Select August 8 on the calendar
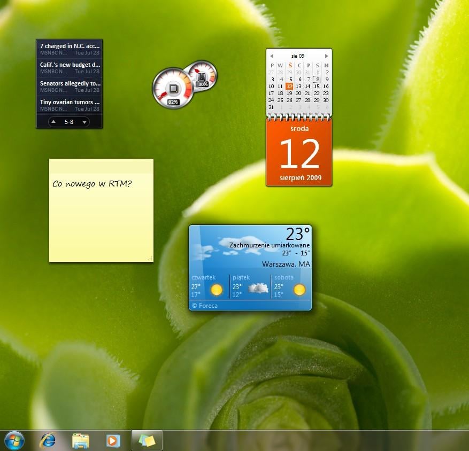Screen dimensions: 469x451 pos(318,79)
